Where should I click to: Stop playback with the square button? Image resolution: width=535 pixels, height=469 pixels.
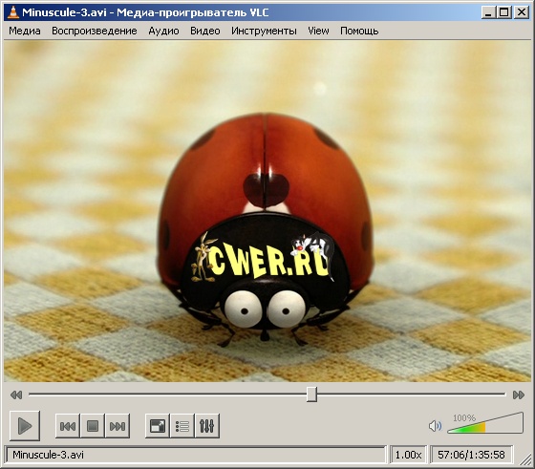93,426
